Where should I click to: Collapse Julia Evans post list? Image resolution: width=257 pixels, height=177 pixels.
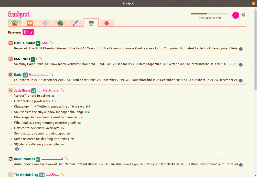pos(17,149)
